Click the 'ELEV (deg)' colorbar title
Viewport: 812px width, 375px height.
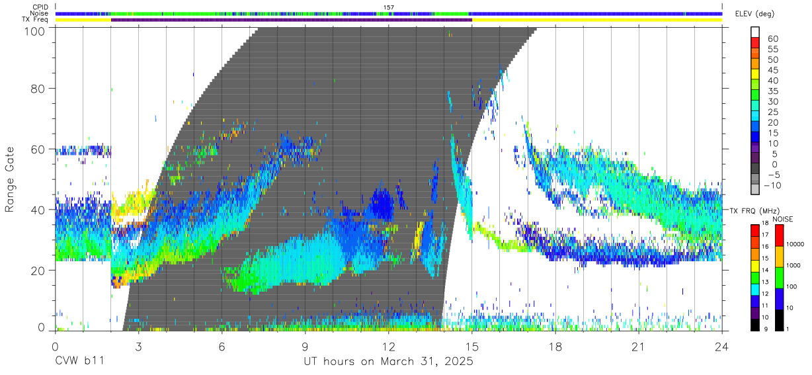[754, 14]
